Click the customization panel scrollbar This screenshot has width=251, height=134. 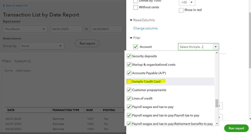point(250,40)
